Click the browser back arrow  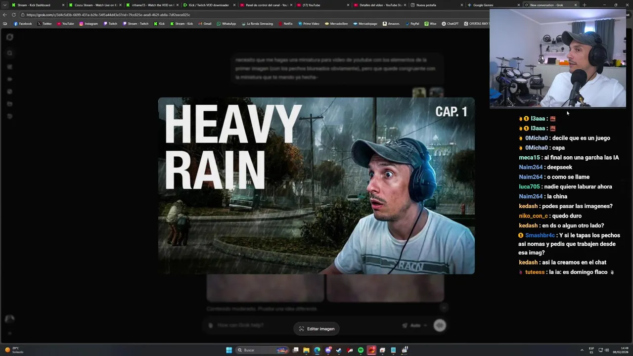[5, 15]
